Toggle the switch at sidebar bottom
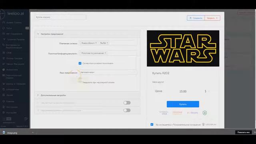Image resolution: width=256 pixels, height=144 pixels. (x=7, y=119)
